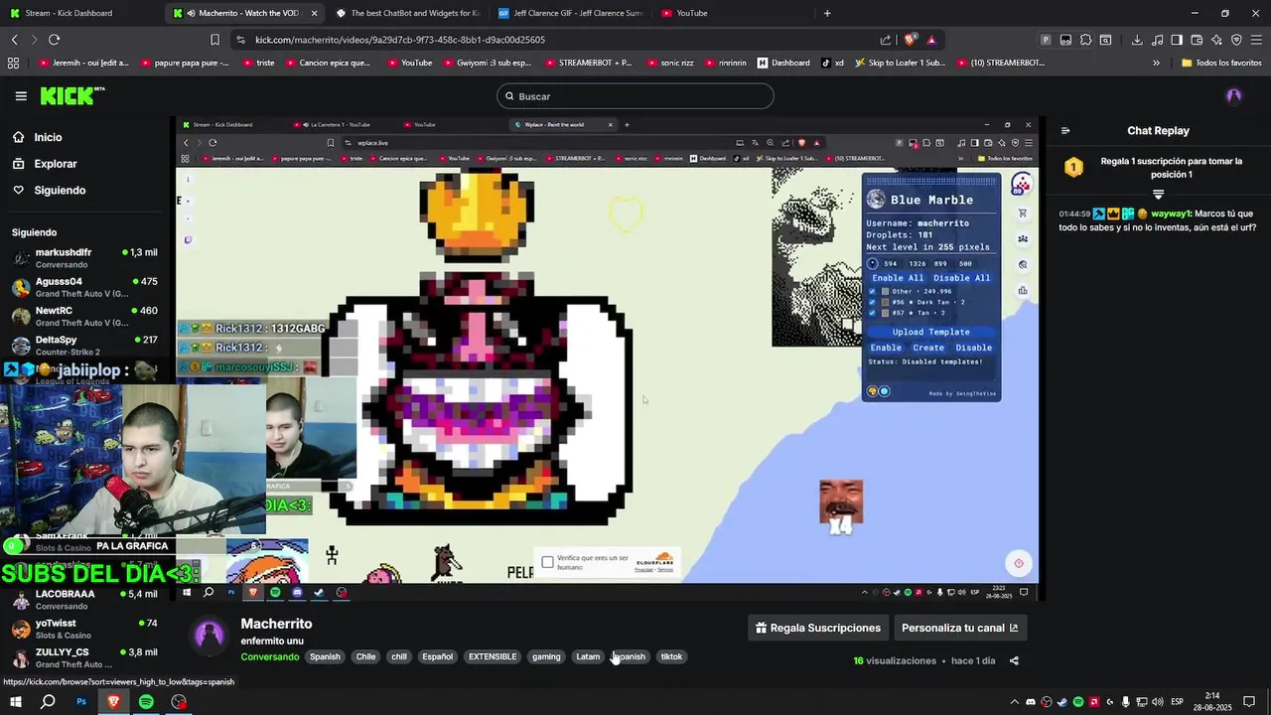Click the Español tag
The width and height of the screenshot is (1271, 715).
[x=437, y=656]
